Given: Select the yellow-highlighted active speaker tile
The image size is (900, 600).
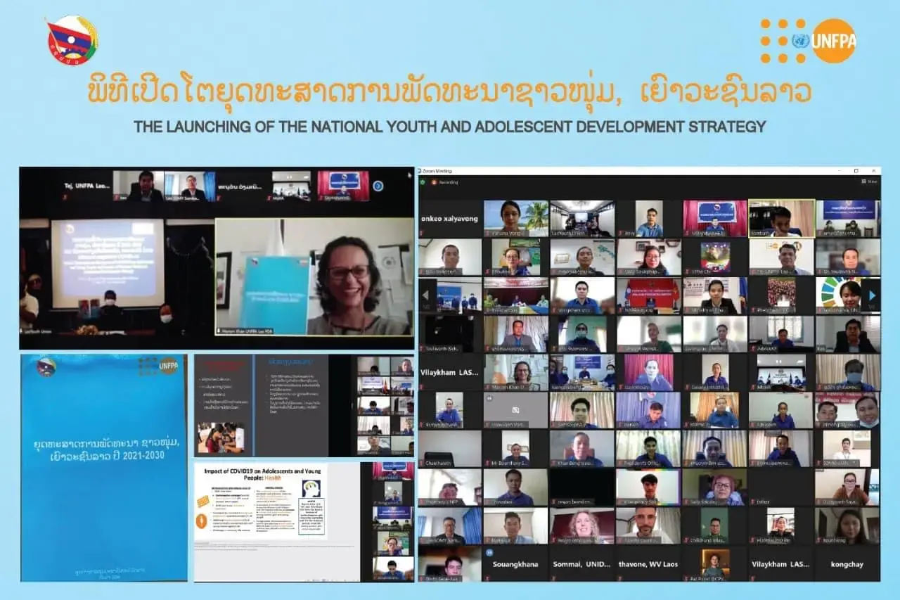Looking at the screenshot, I should [x=781, y=219].
